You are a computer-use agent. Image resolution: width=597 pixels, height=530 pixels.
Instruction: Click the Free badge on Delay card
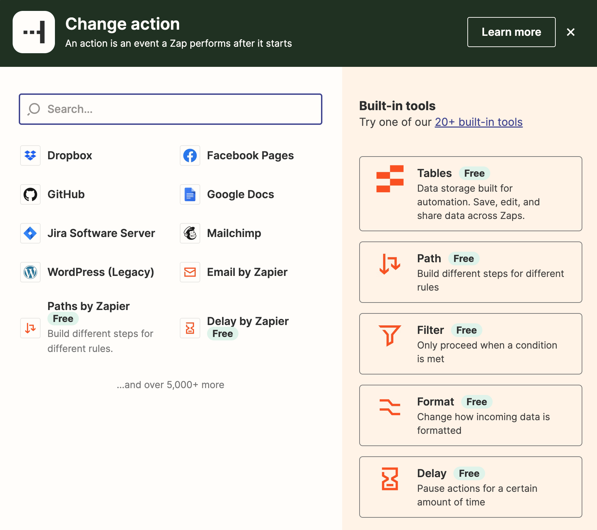469,473
